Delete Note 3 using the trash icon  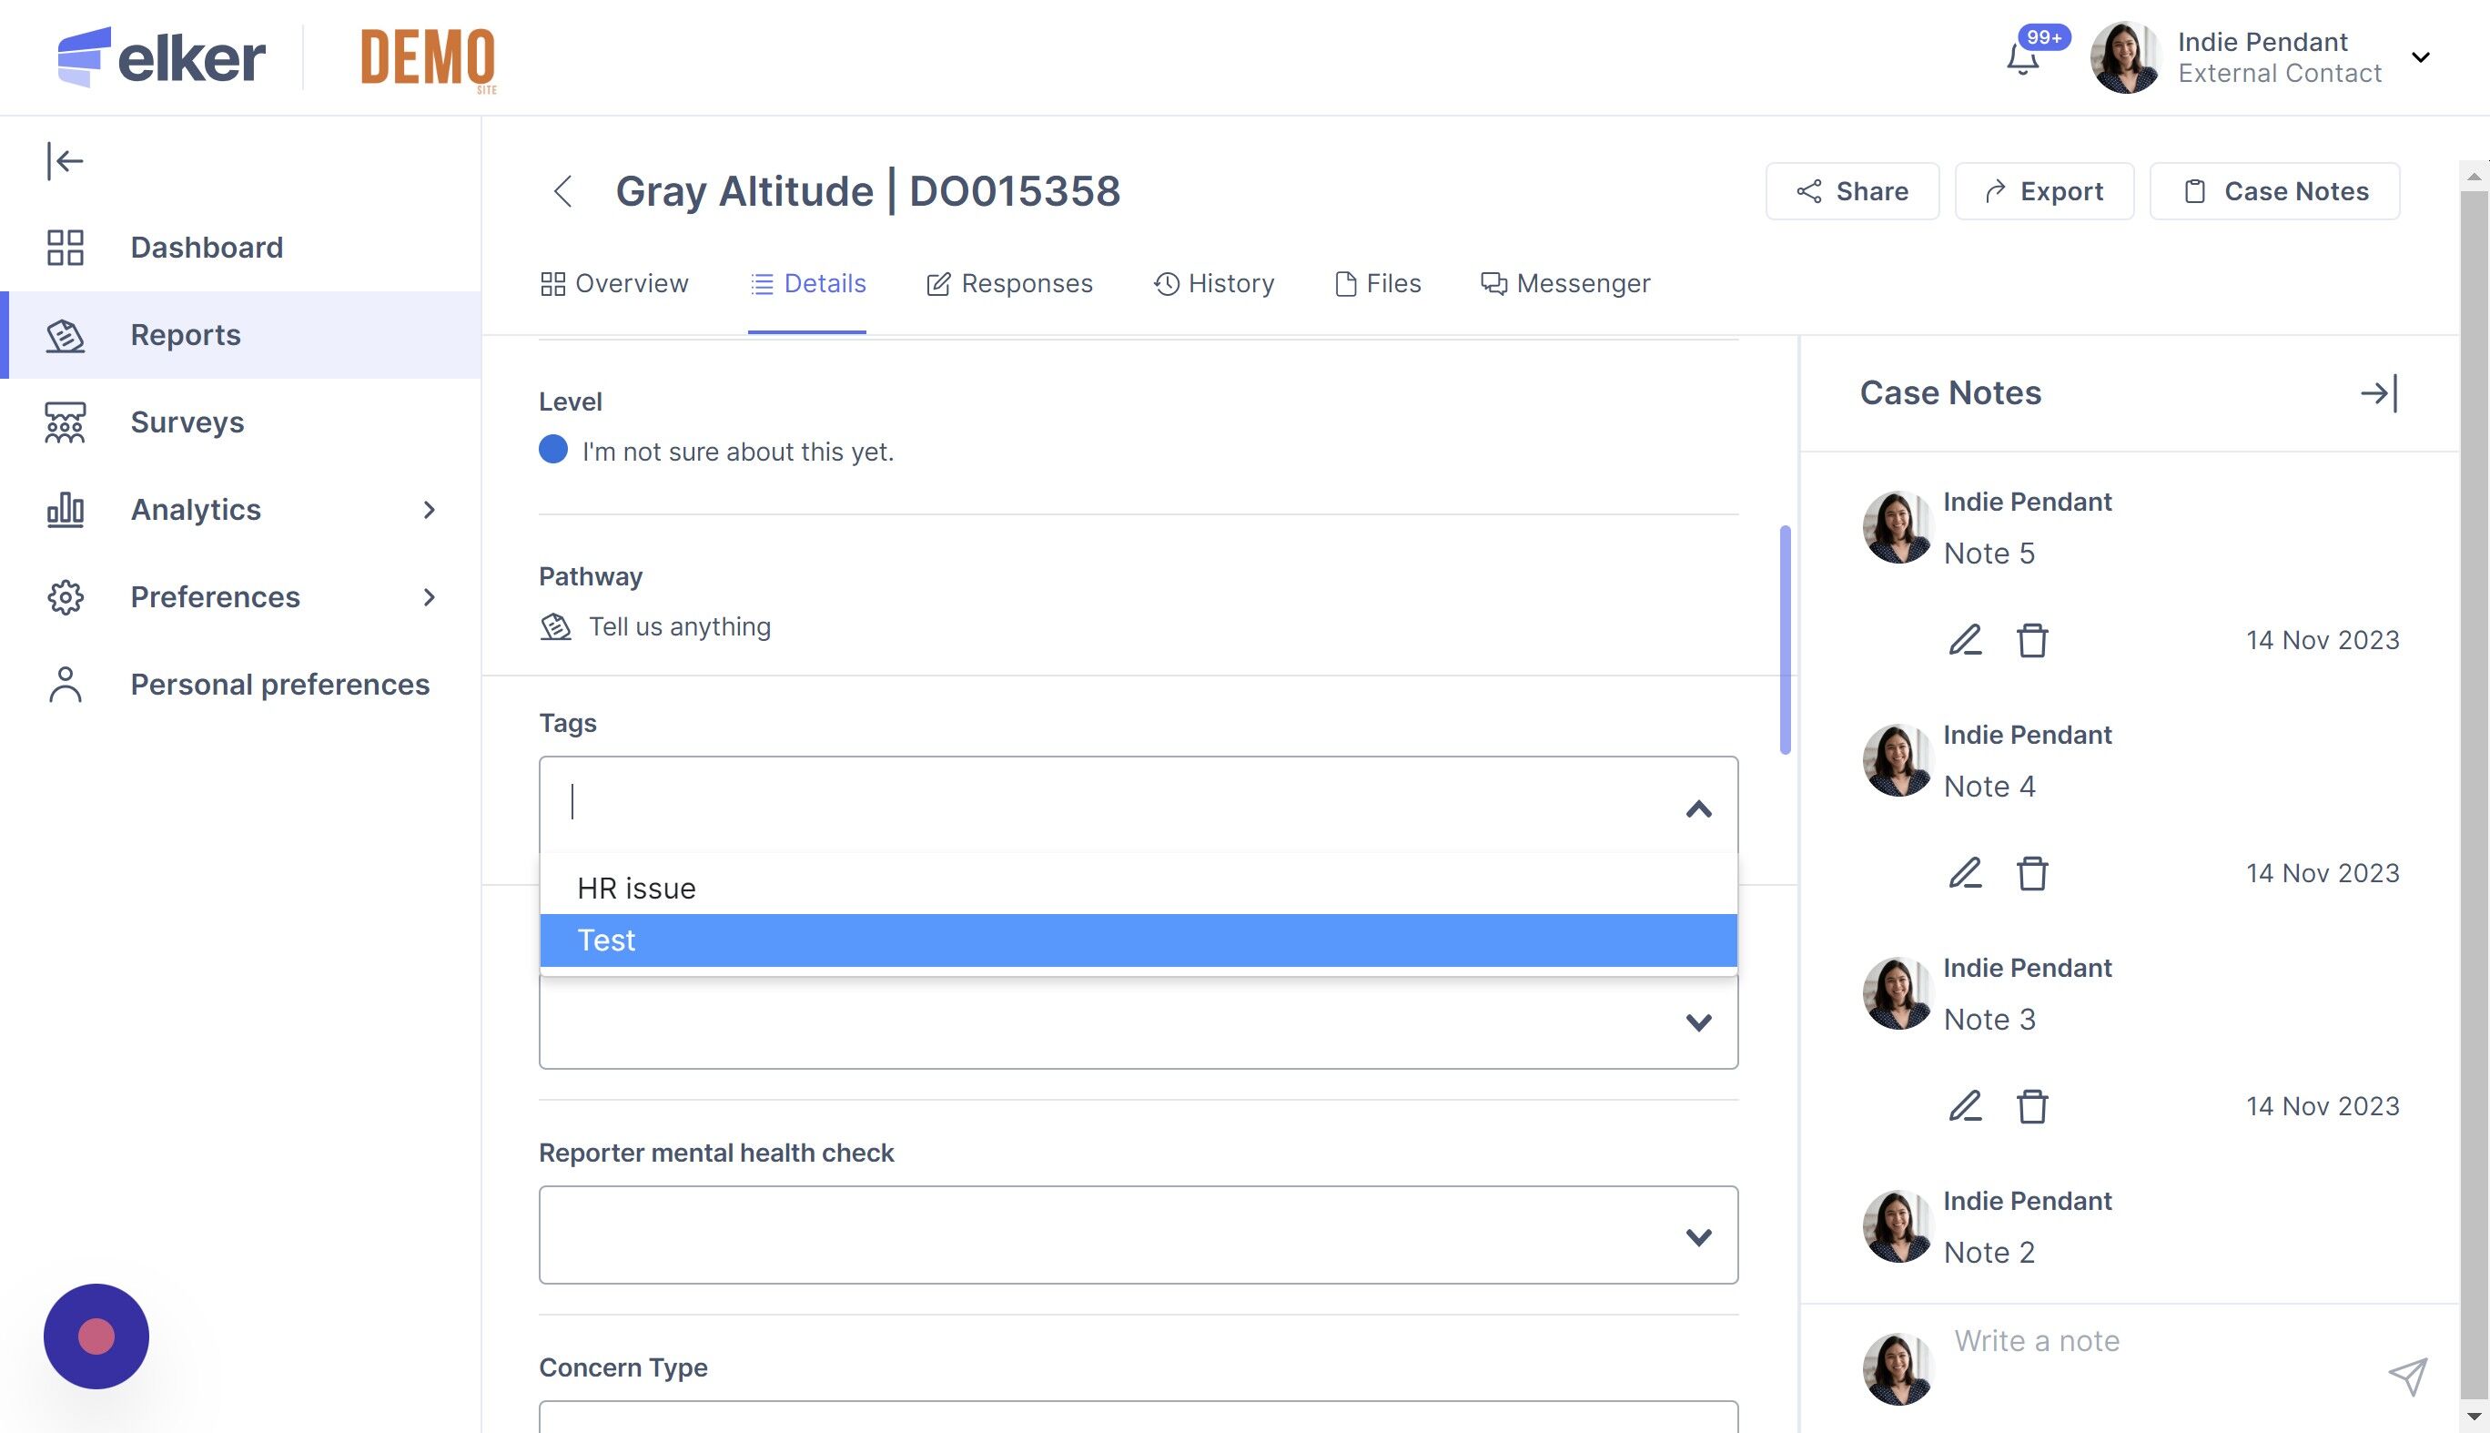tap(2031, 1106)
